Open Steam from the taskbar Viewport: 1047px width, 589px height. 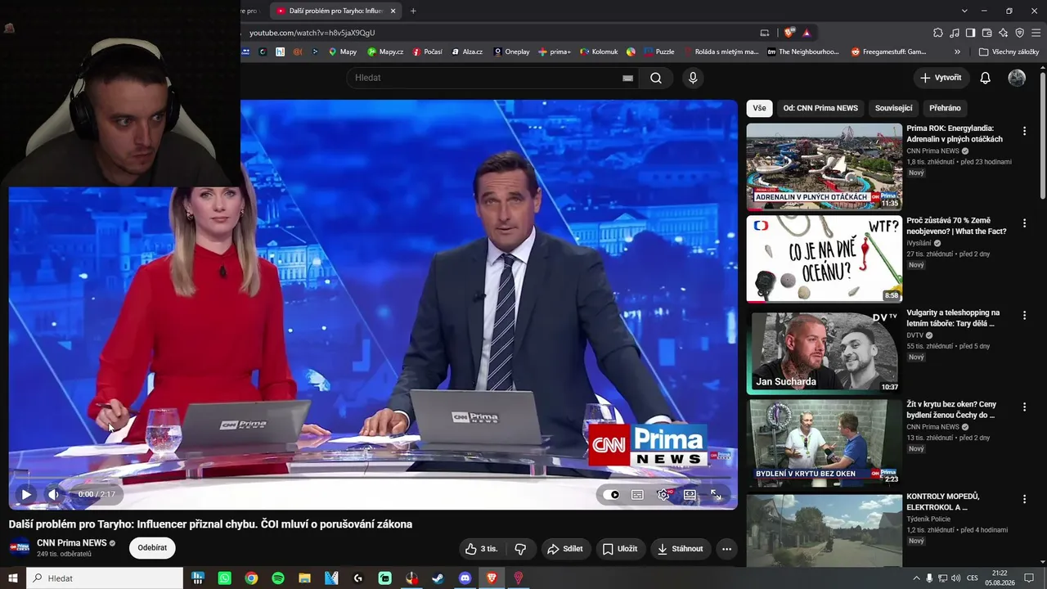point(438,578)
